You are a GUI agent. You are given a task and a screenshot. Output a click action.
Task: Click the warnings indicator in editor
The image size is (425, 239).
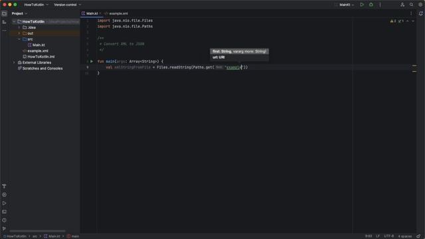click(x=393, y=21)
